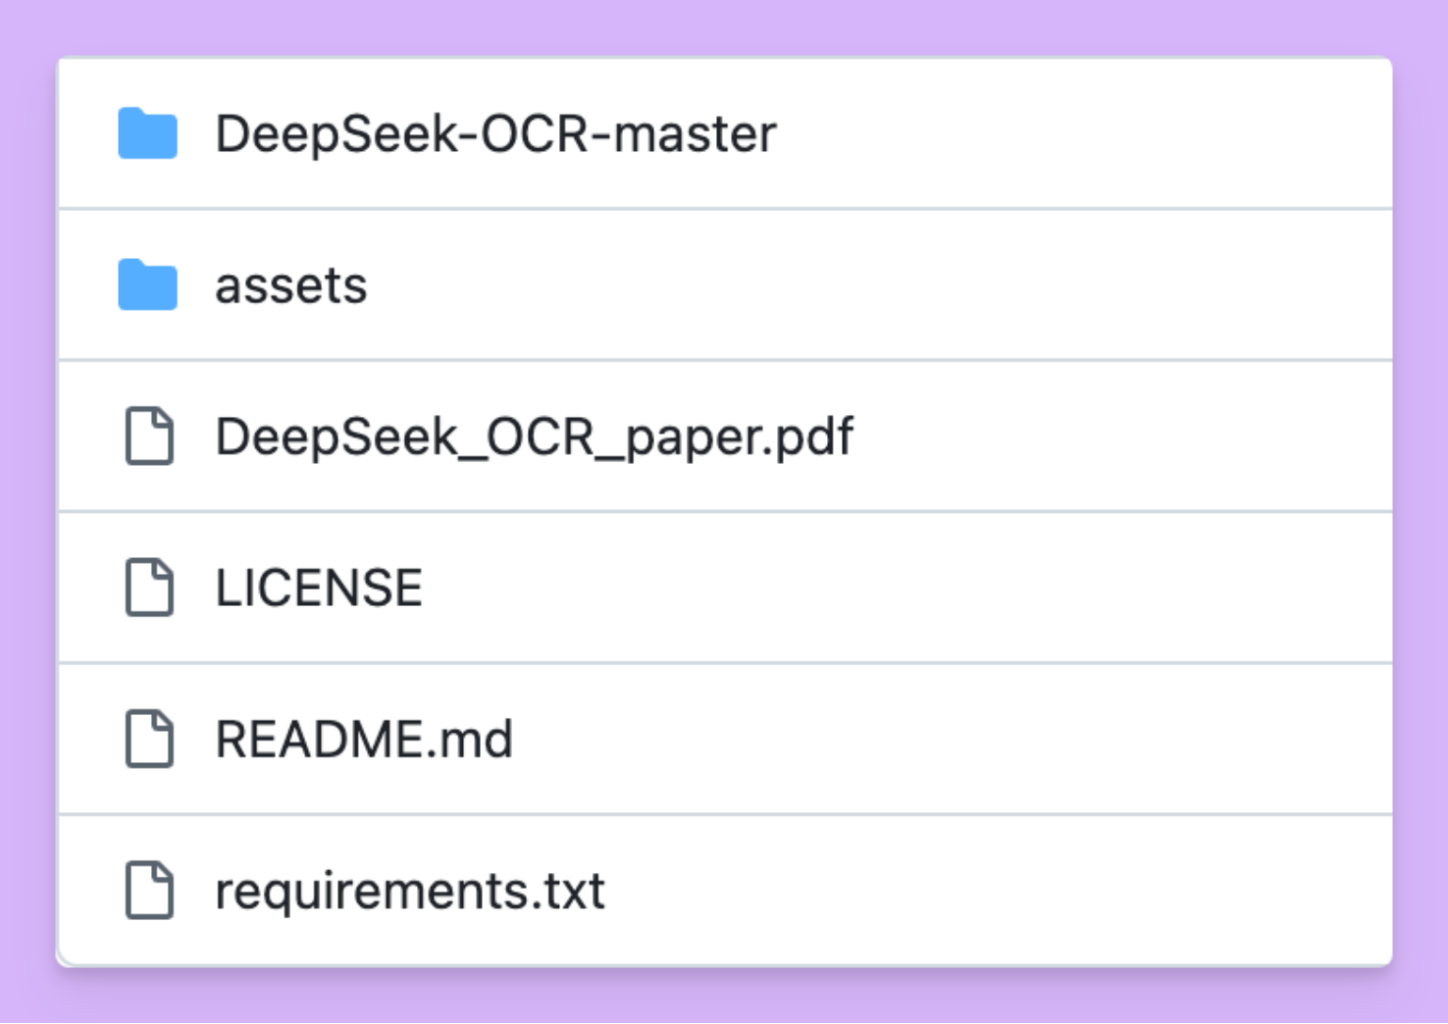The width and height of the screenshot is (1448, 1024).
Task: Select the README.md row
Action: tap(883, 740)
